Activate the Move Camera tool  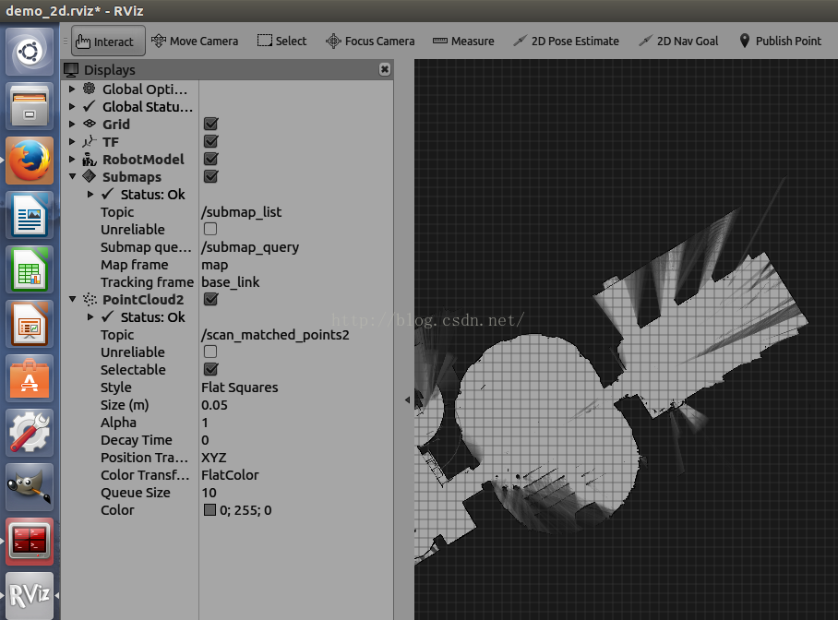195,42
